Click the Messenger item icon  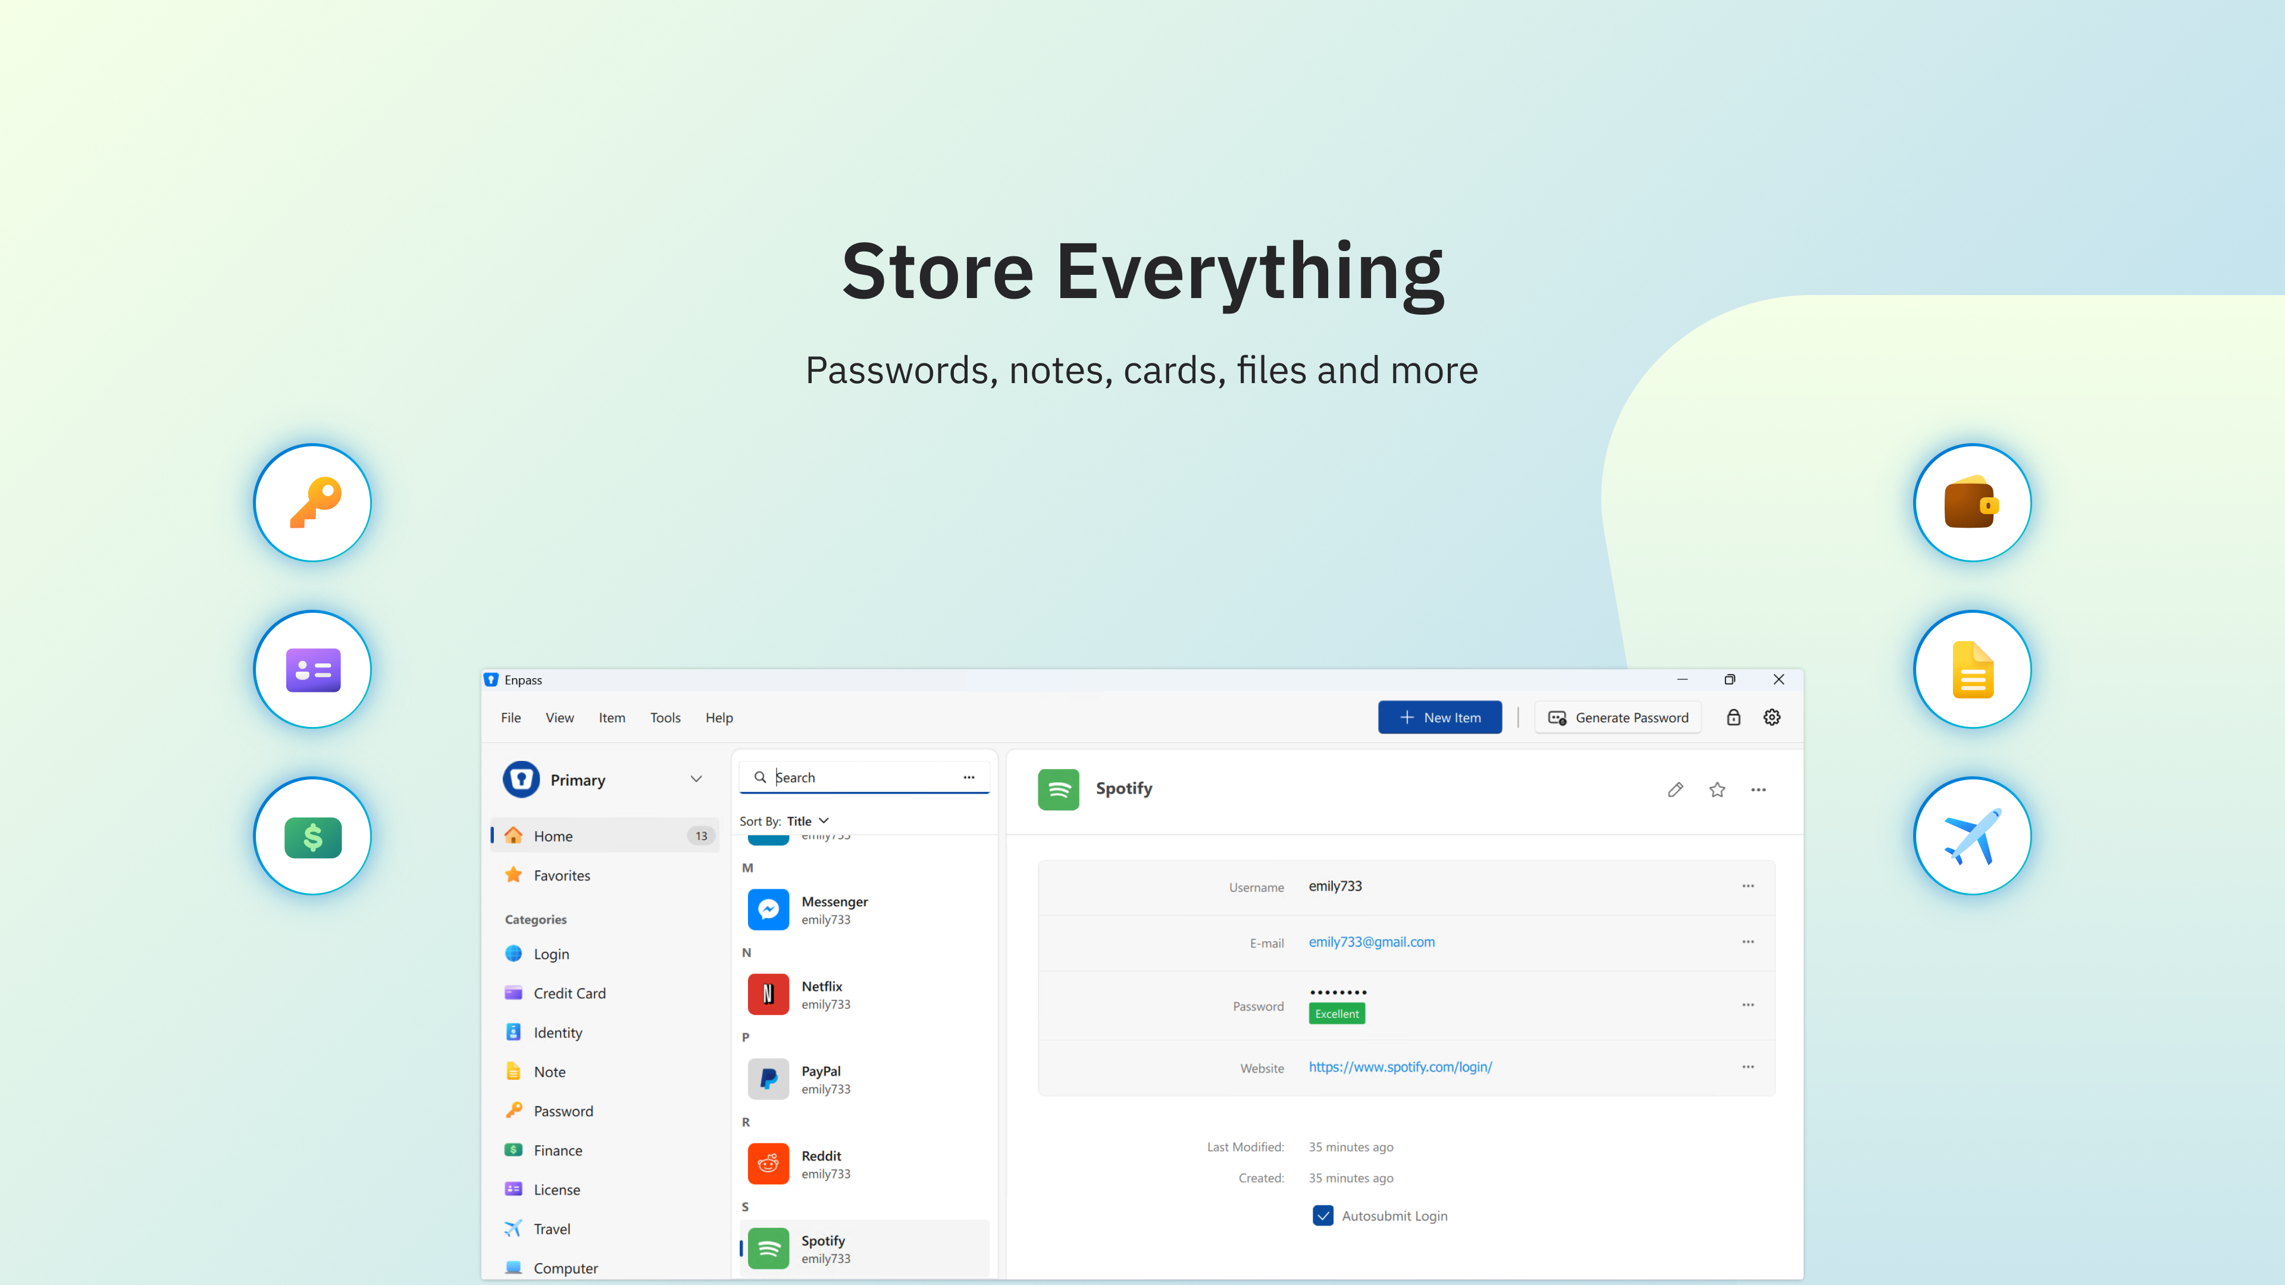[768, 909]
